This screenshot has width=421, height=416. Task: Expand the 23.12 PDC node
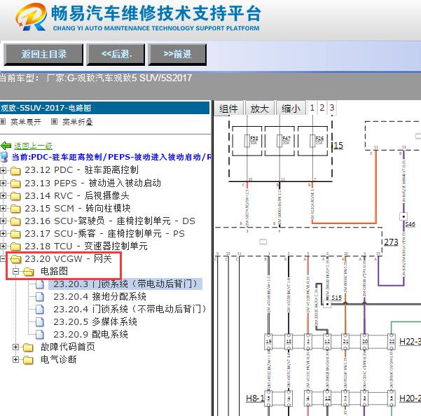point(3,170)
